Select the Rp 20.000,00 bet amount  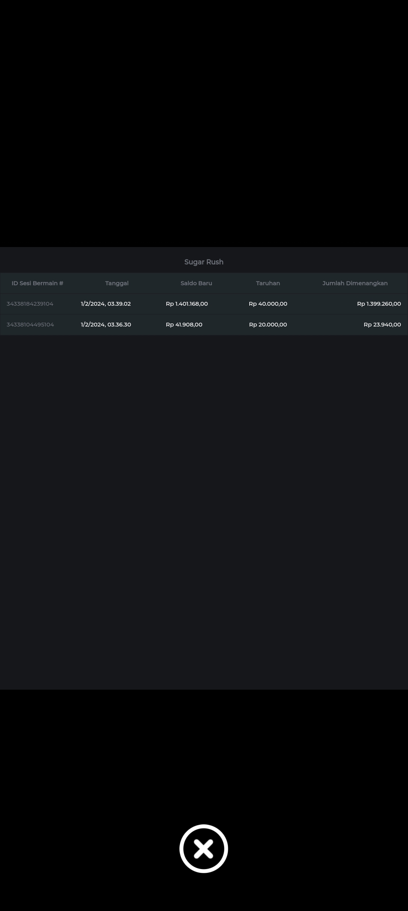[x=268, y=325]
